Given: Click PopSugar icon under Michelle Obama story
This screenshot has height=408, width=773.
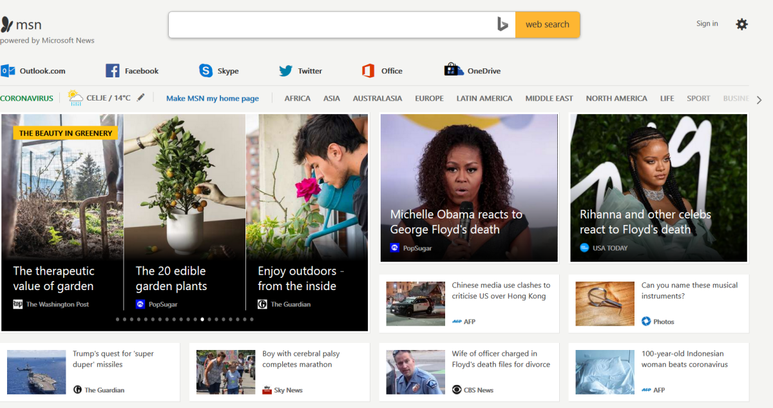Looking at the screenshot, I should [x=395, y=248].
